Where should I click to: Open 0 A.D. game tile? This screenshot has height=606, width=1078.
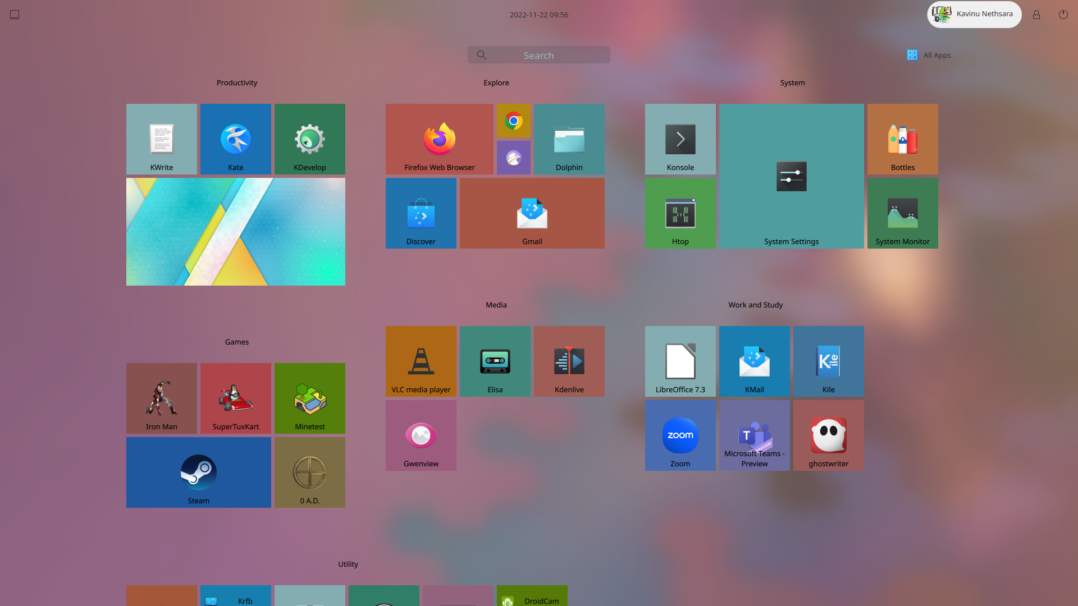pyautogui.click(x=310, y=472)
